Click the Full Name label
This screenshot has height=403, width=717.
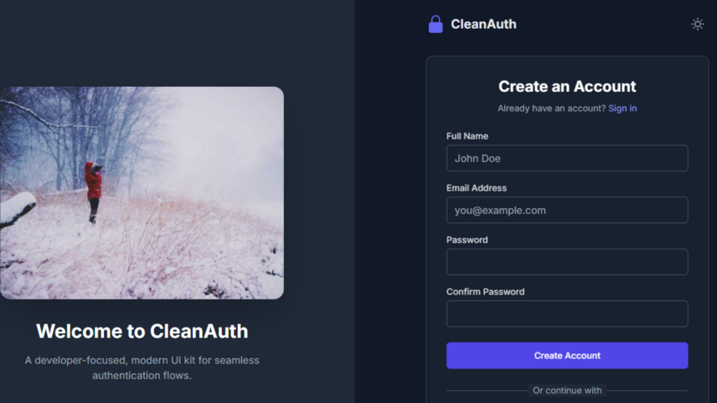click(x=467, y=136)
